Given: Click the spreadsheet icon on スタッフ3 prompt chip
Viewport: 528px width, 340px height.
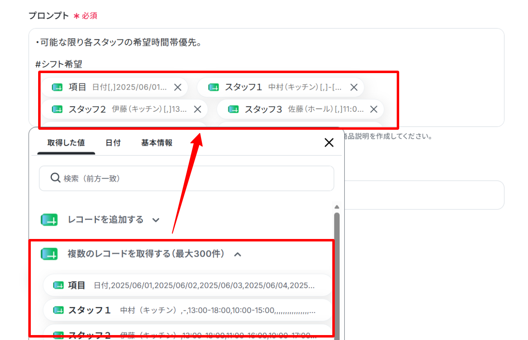Looking at the screenshot, I should (233, 109).
